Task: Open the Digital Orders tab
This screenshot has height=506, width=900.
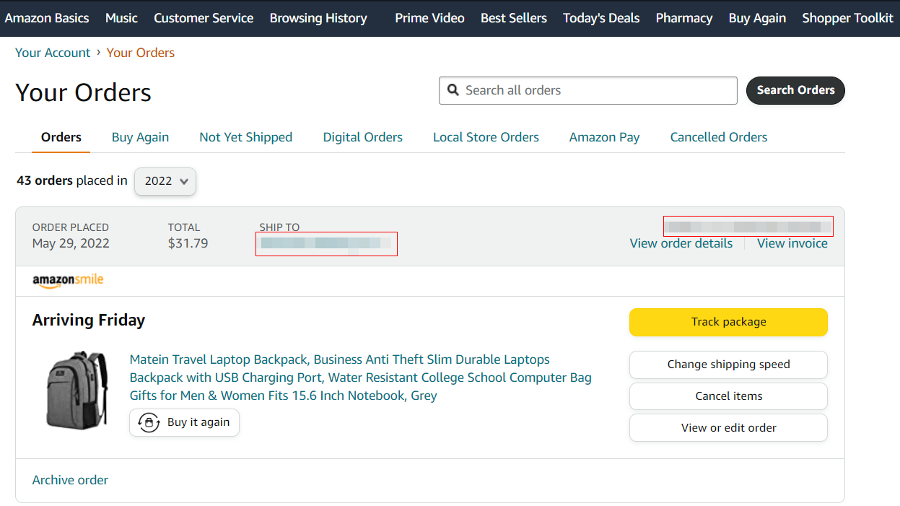Action: click(363, 137)
